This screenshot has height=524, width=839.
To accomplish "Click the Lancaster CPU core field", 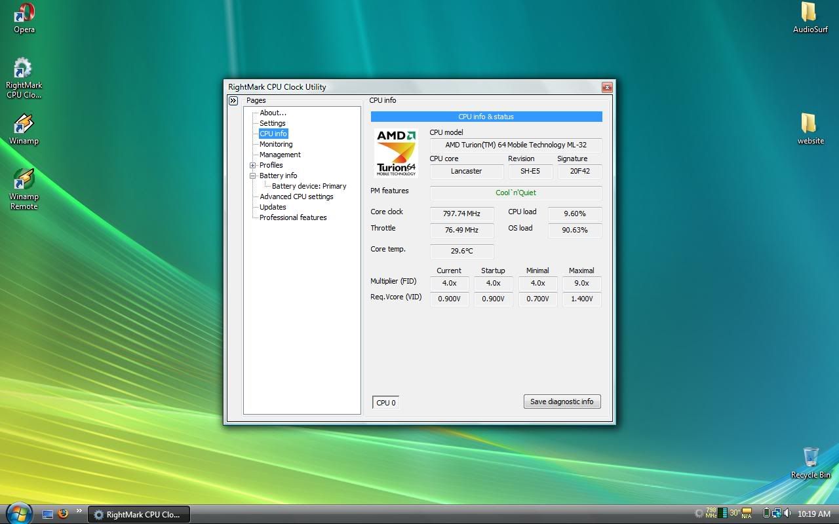I will [467, 171].
